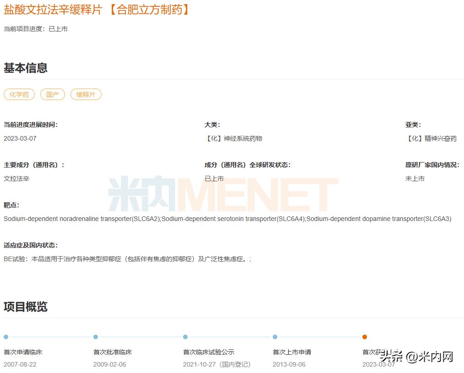Screen dimensions: 464x373
Task: Click the 适应症及国内状态 label
Action: pos(31,246)
